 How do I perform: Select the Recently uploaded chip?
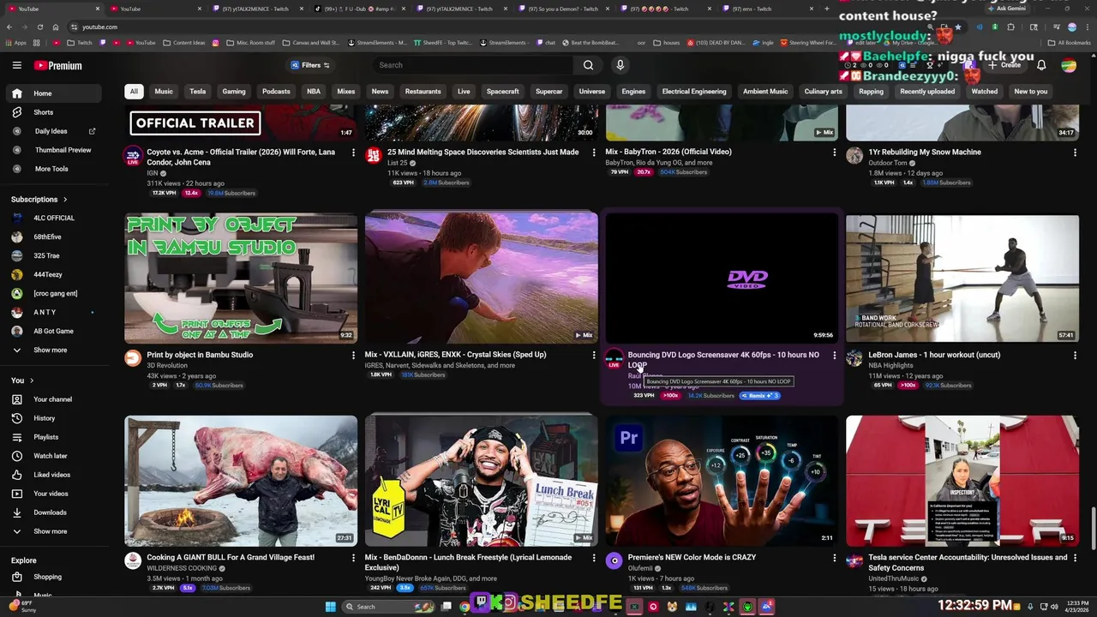(x=927, y=92)
